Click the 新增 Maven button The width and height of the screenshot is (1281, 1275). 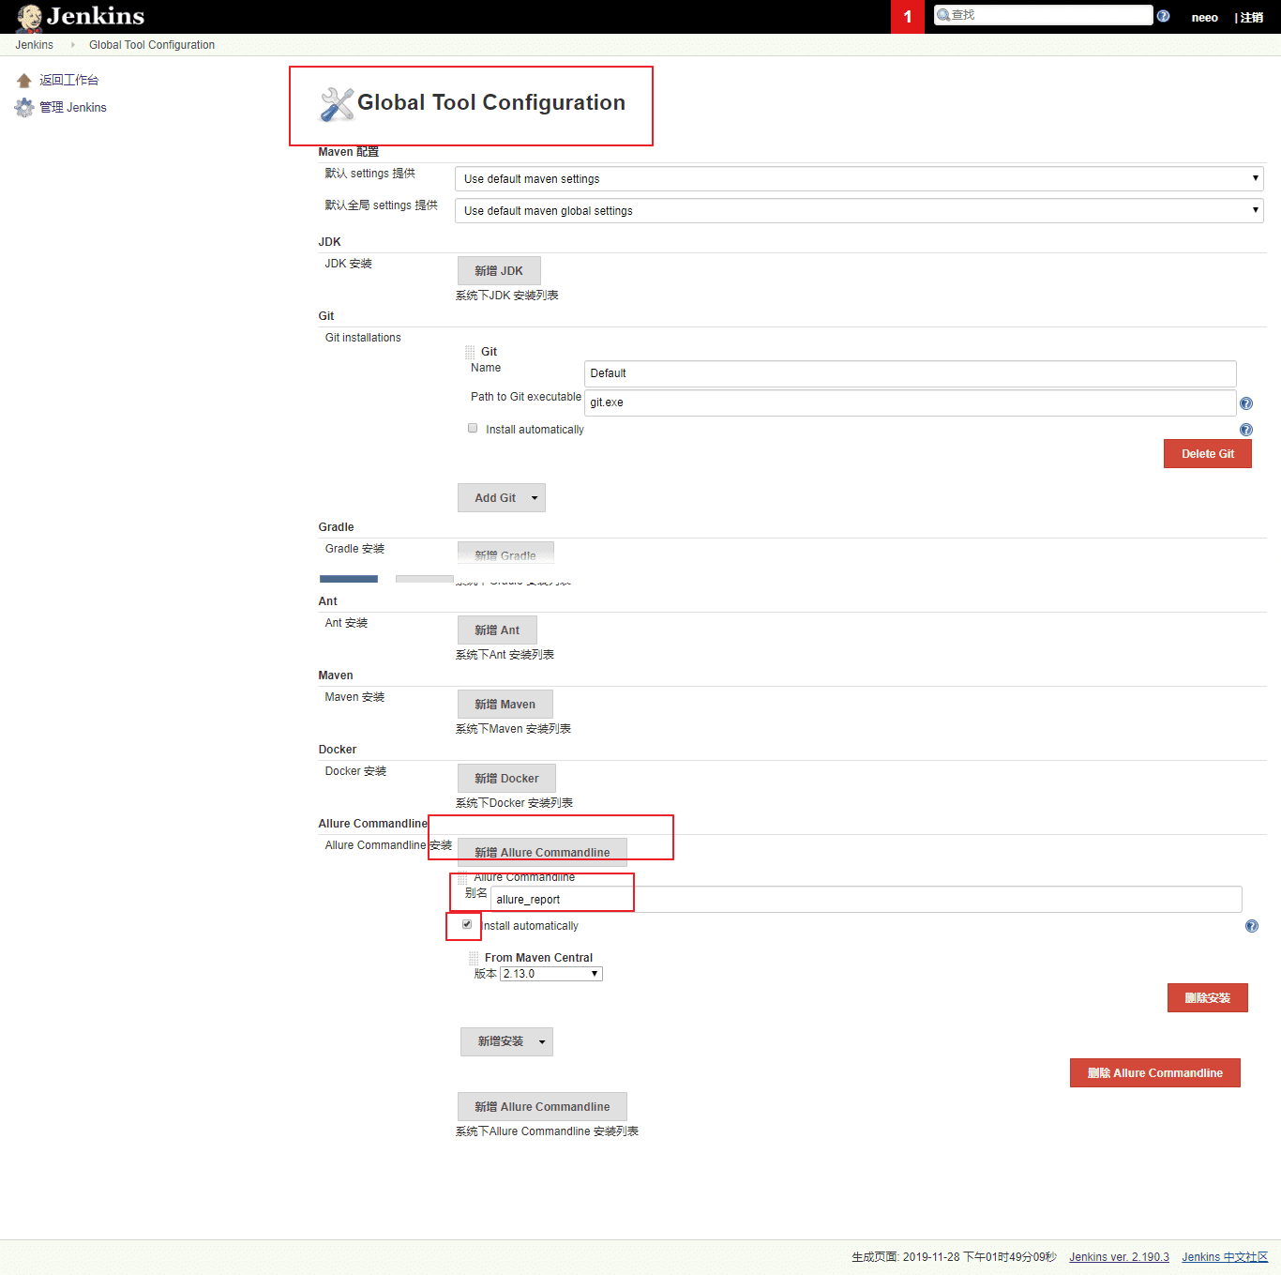tap(505, 705)
